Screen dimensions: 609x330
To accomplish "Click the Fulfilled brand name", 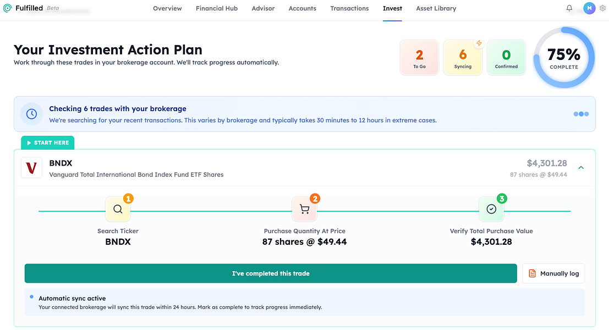I will pyautogui.click(x=29, y=8).
